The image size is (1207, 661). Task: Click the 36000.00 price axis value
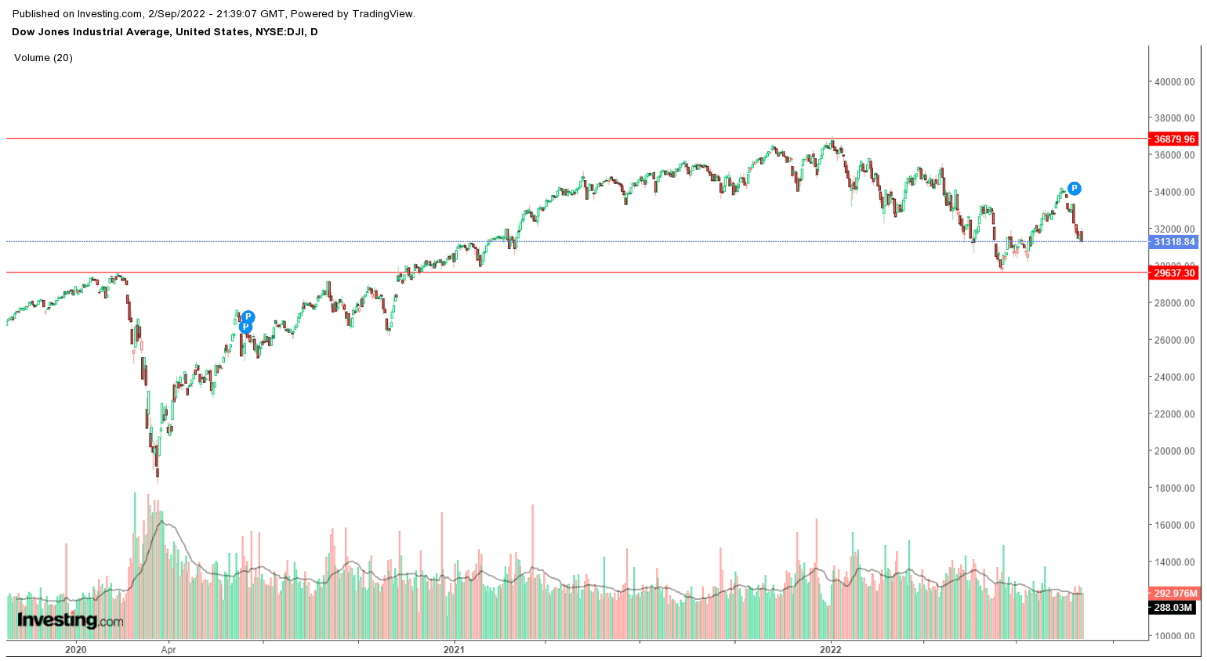click(x=1173, y=155)
